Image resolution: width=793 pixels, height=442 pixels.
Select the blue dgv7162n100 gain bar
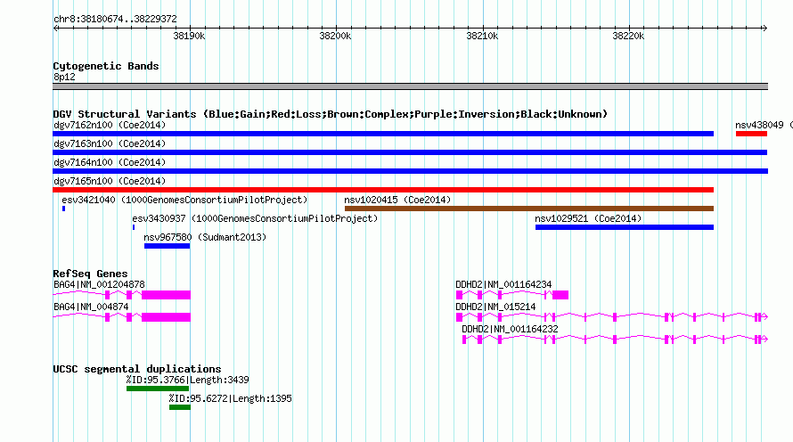click(383, 134)
